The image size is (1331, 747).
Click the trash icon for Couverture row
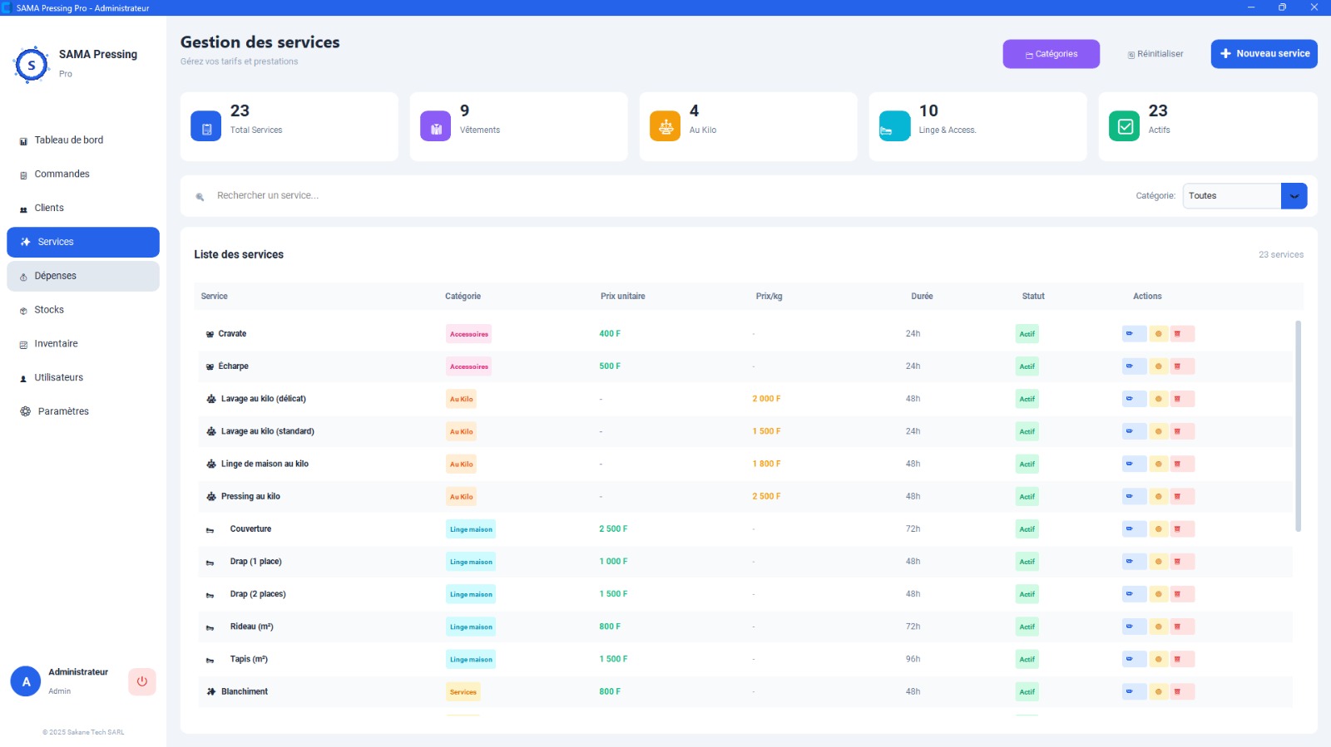[1183, 529]
